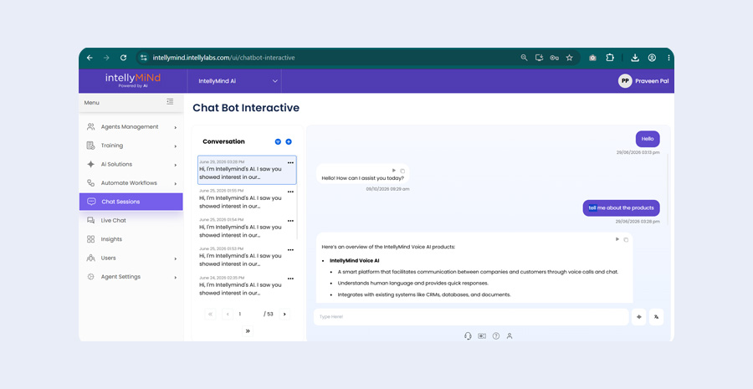Open Live Chat in sidebar

click(x=131, y=221)
